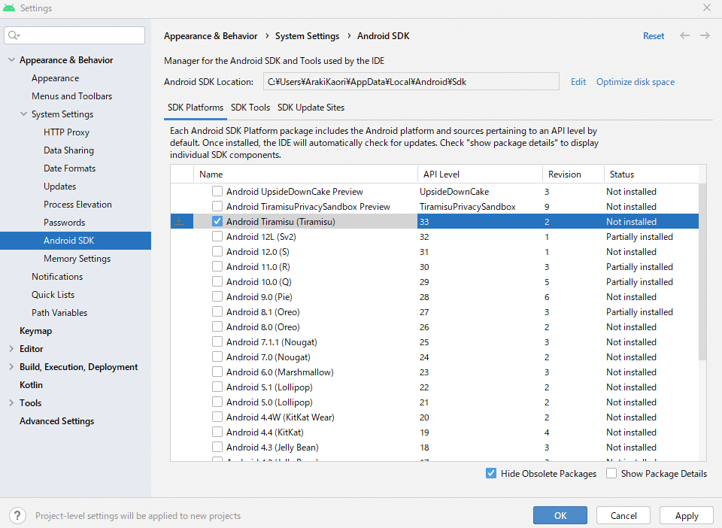722x528 pixels.
Task: Open Passwords settings page
Action: coord(64,223)
